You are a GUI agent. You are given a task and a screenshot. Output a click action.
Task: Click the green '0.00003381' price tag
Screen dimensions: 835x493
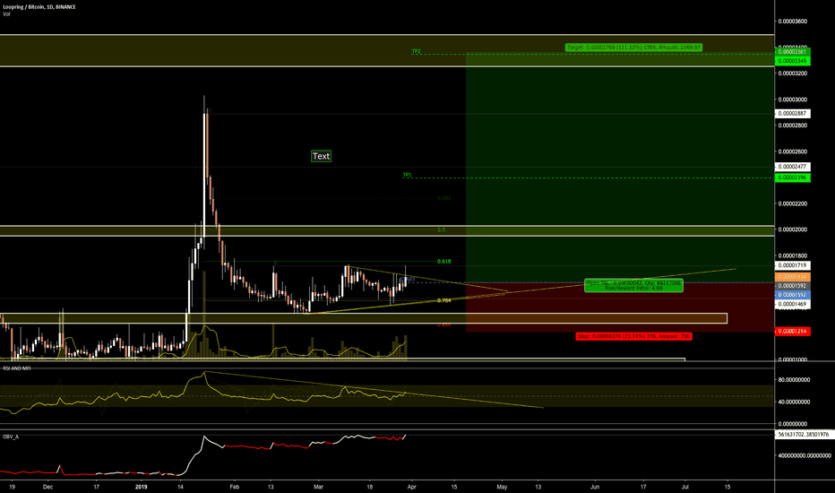tap(792, 52)
